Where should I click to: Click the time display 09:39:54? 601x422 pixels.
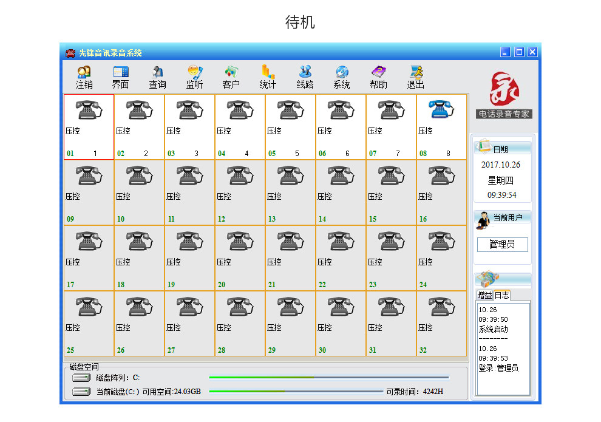point(501,195)
